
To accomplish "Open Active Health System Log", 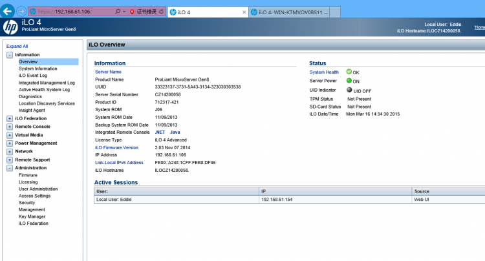I will pyautogui.click(x=44, y=90).
